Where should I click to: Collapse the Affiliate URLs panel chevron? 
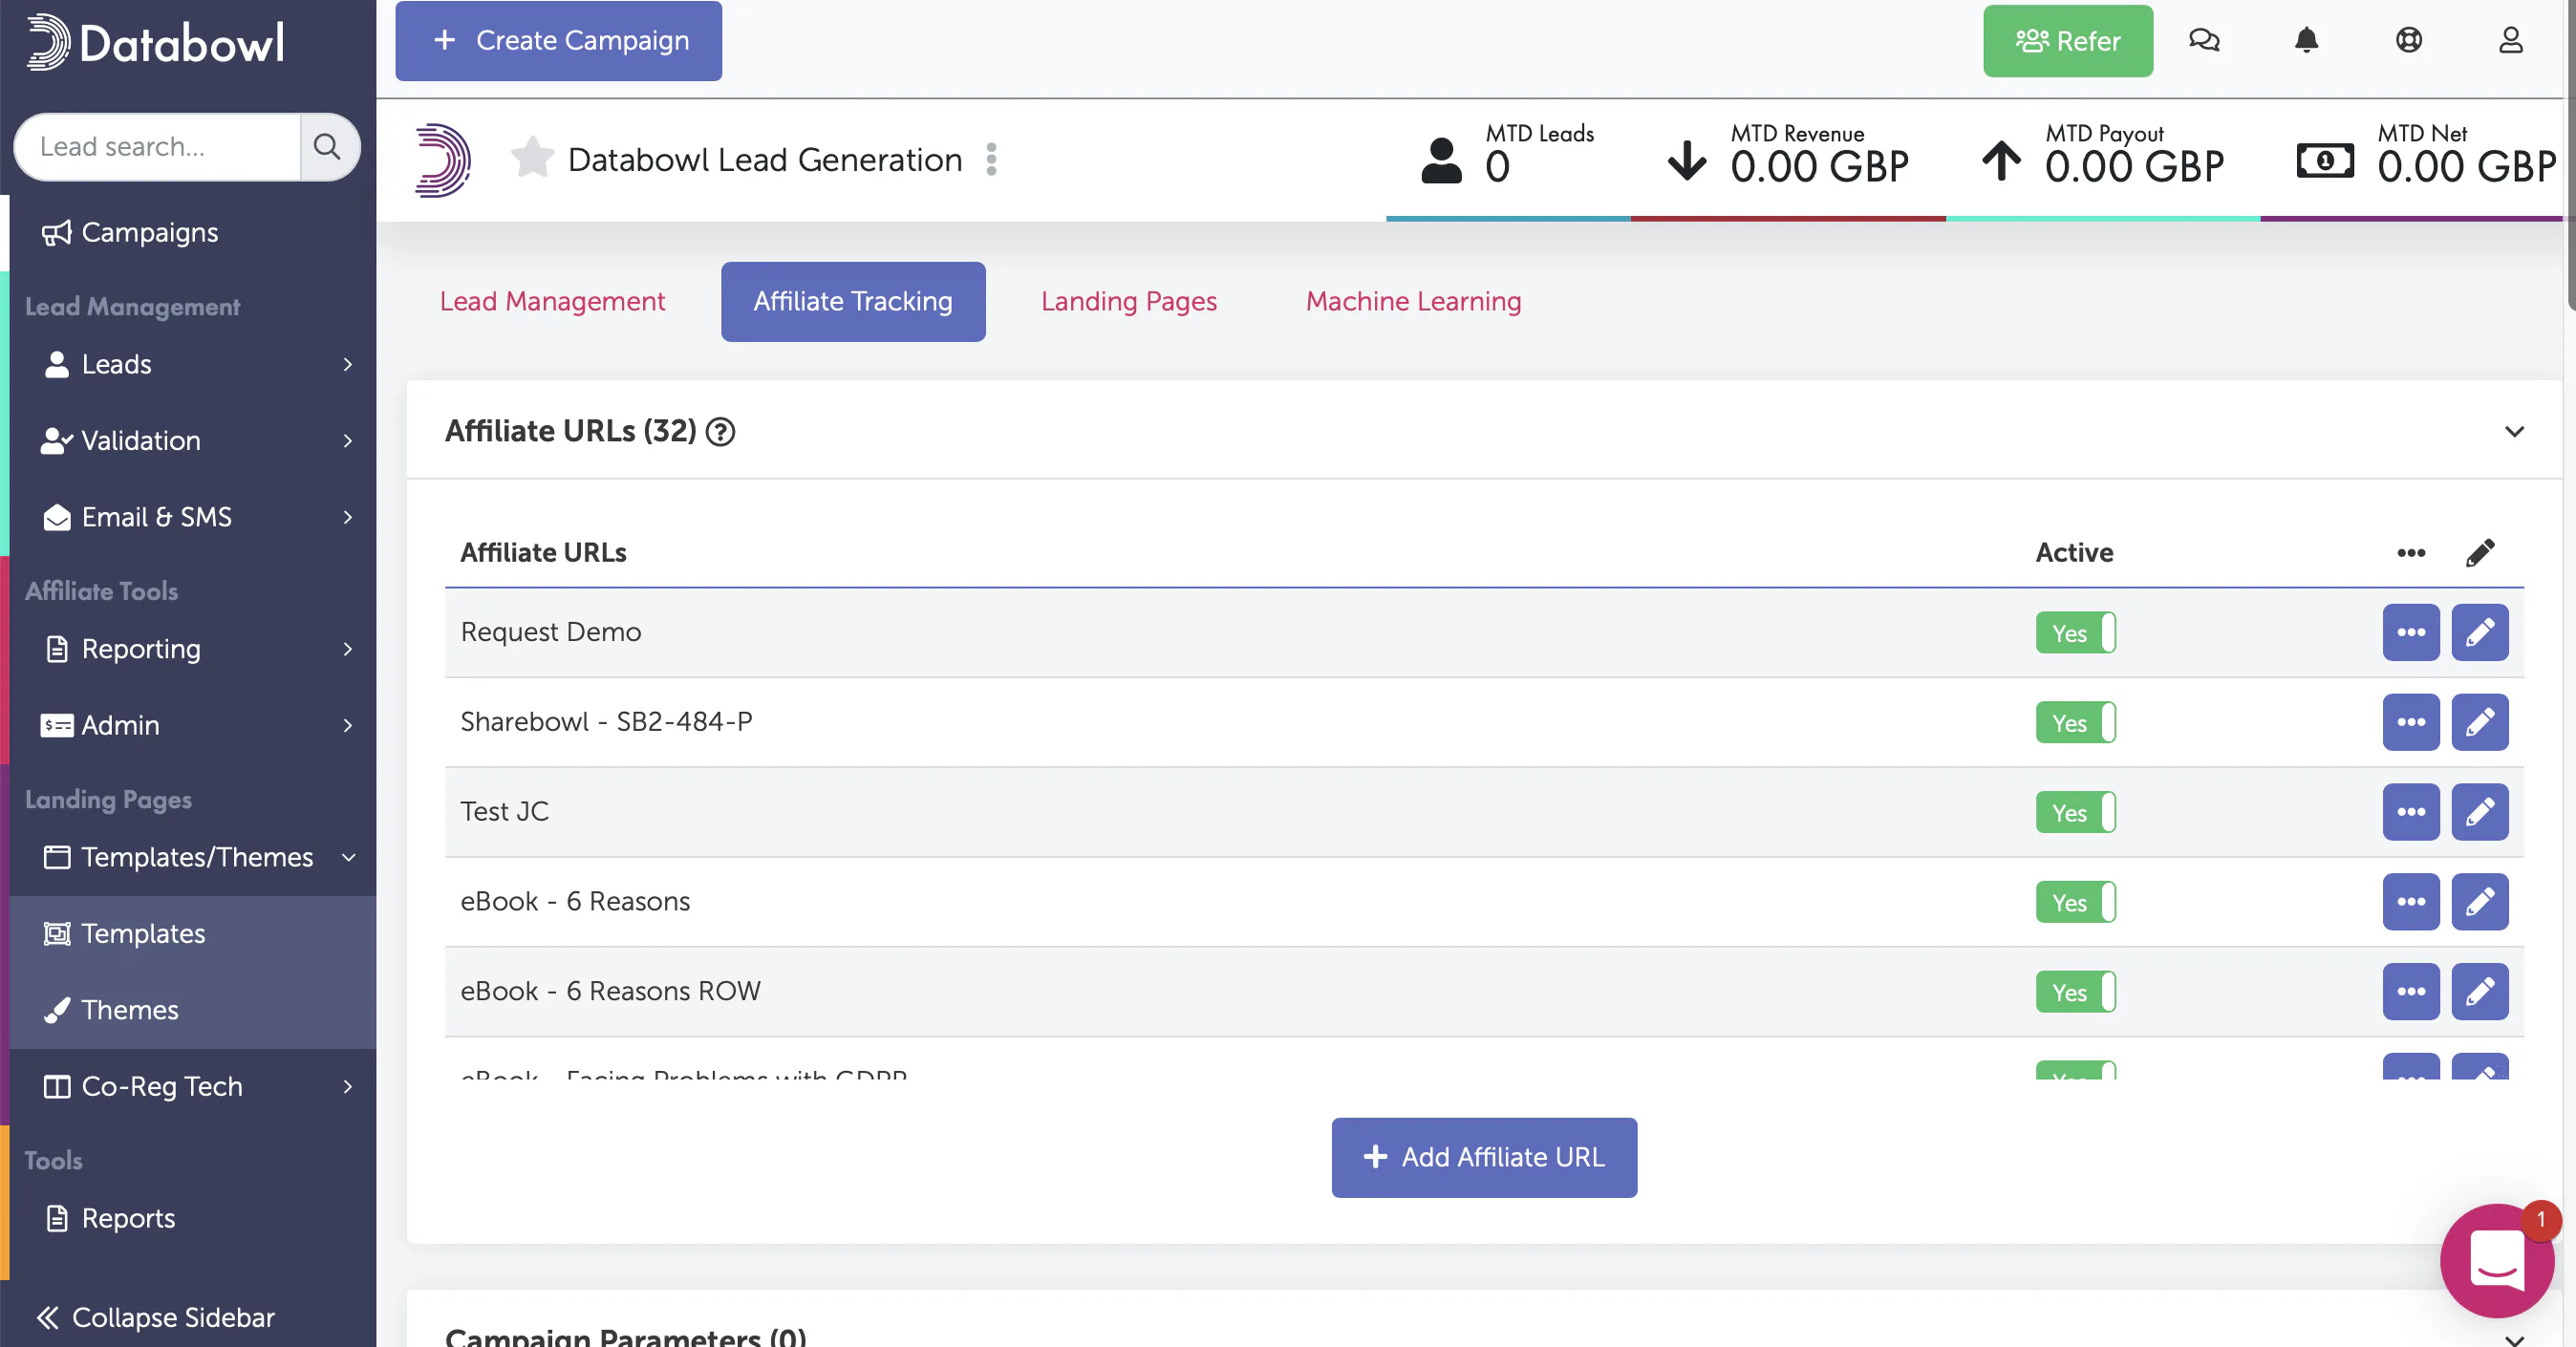(2514, 432)
